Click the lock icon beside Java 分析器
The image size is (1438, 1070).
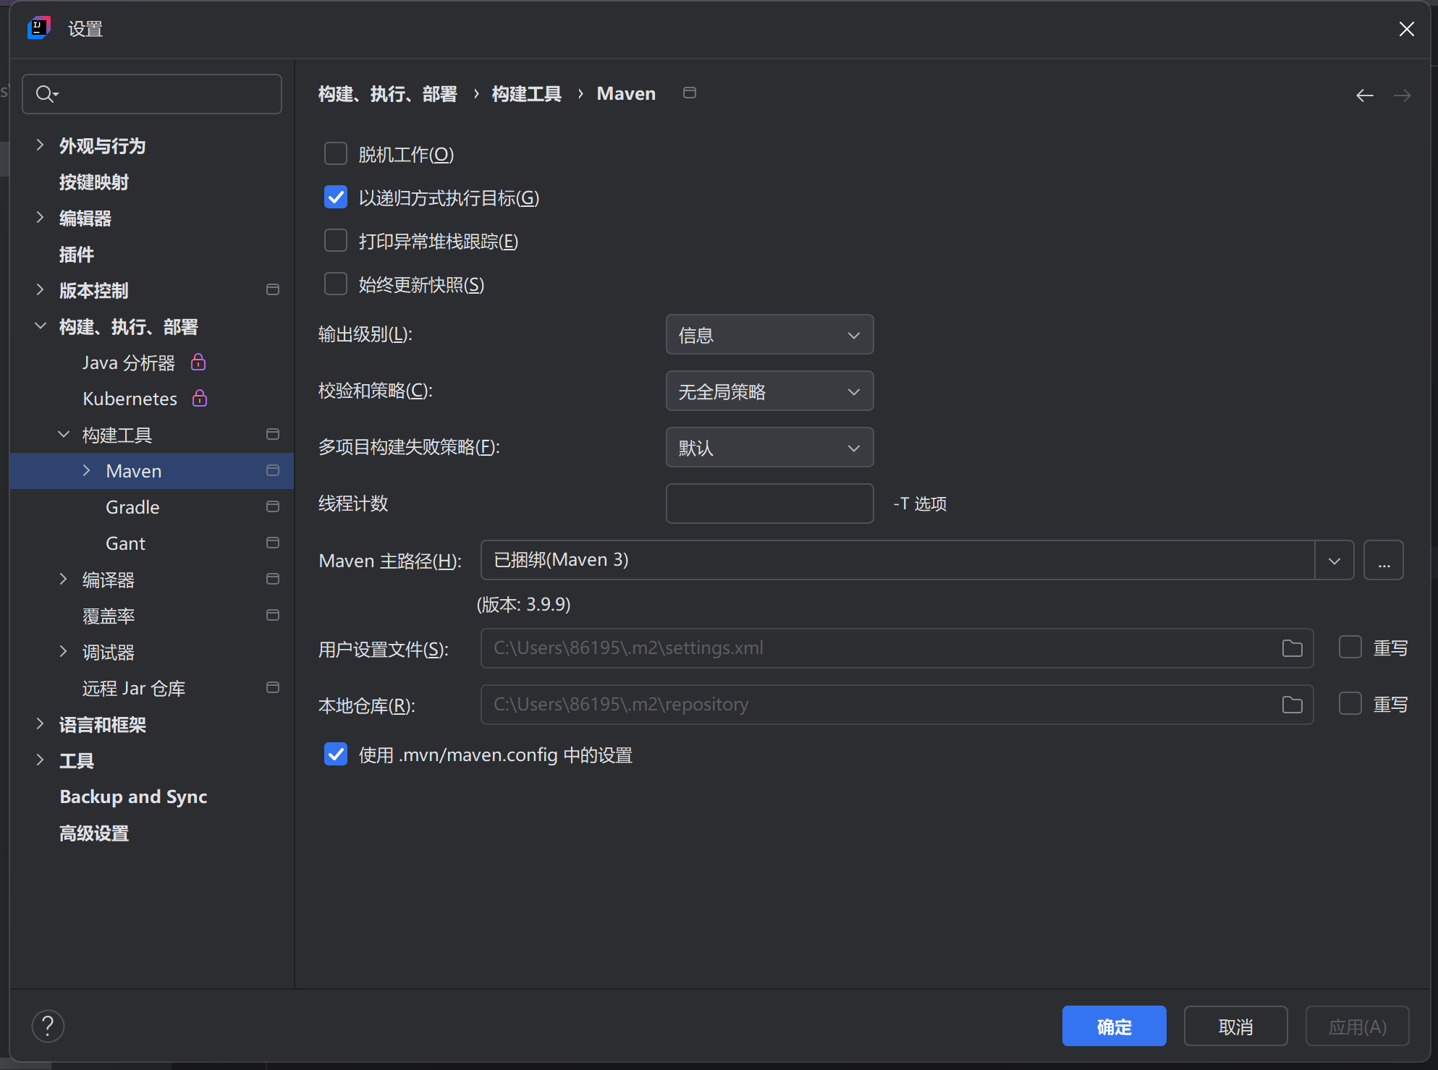pos(198,362)
